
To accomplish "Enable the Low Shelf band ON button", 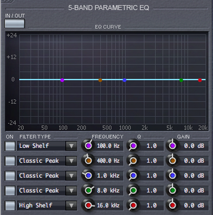I will pos(10,146).
